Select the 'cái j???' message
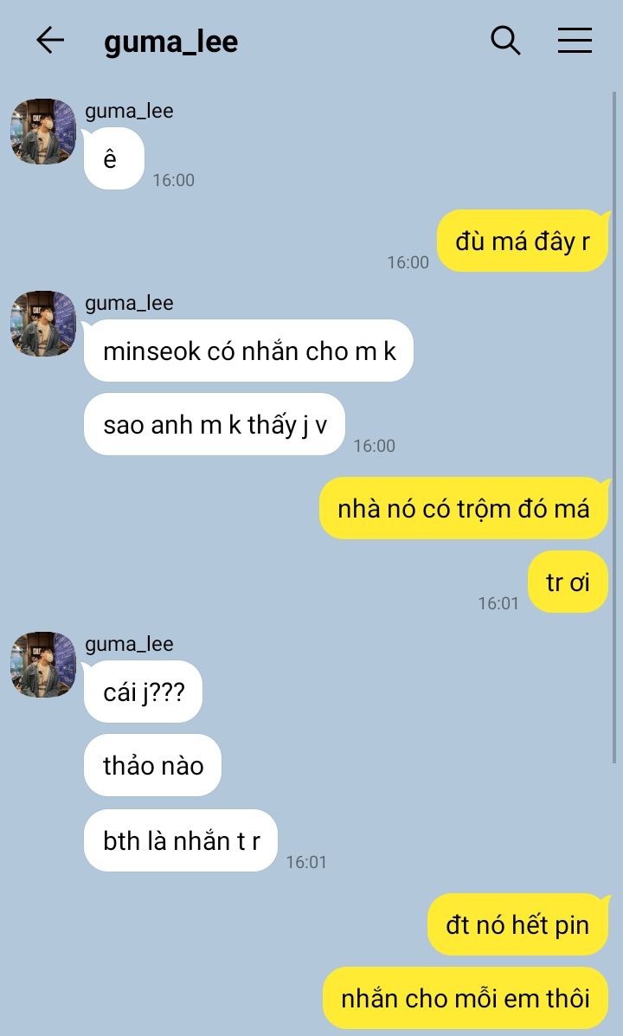 tap(143, 692)
